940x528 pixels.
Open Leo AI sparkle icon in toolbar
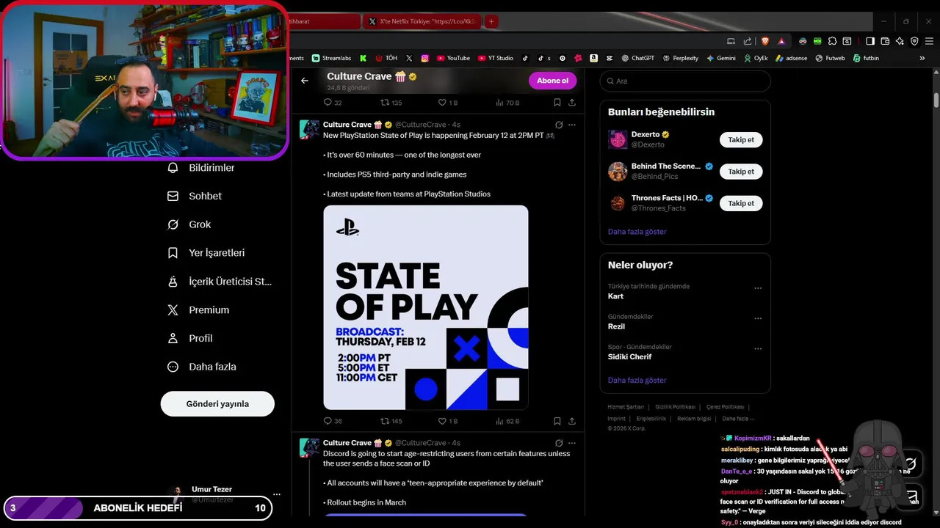point(900,41)
